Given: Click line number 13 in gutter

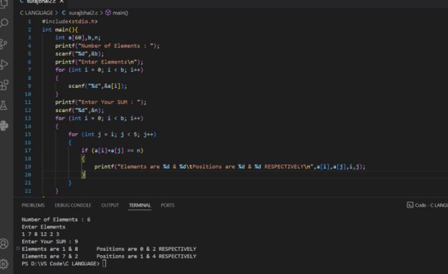Looking at the screenshot, I should pyautogui.click(x=28, y=118).
